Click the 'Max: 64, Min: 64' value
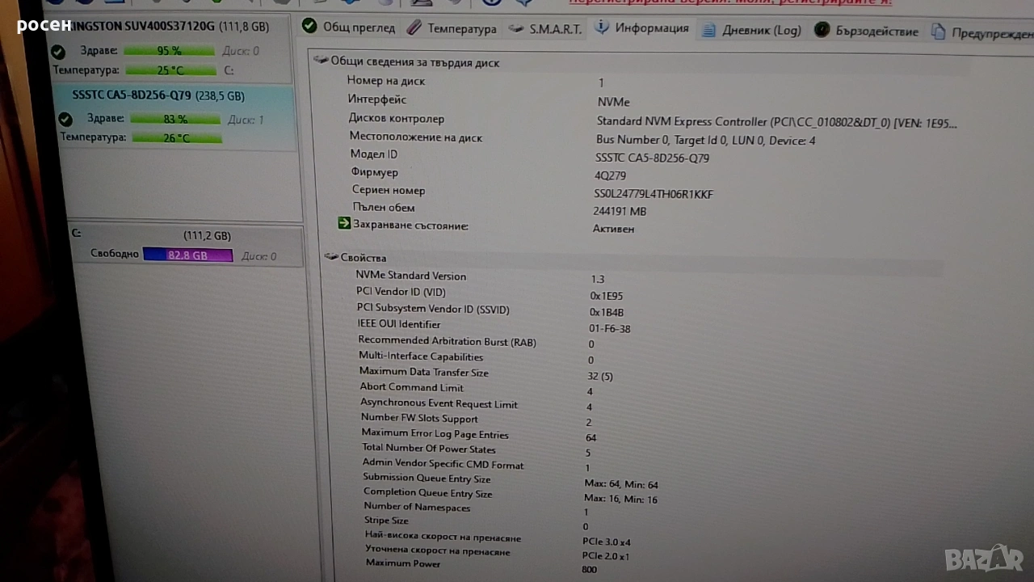The image size is (1034, 582). tap(621, 484)
